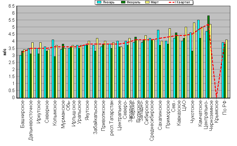Click the cyan January bar above Камчатское

tap(198, 59)
